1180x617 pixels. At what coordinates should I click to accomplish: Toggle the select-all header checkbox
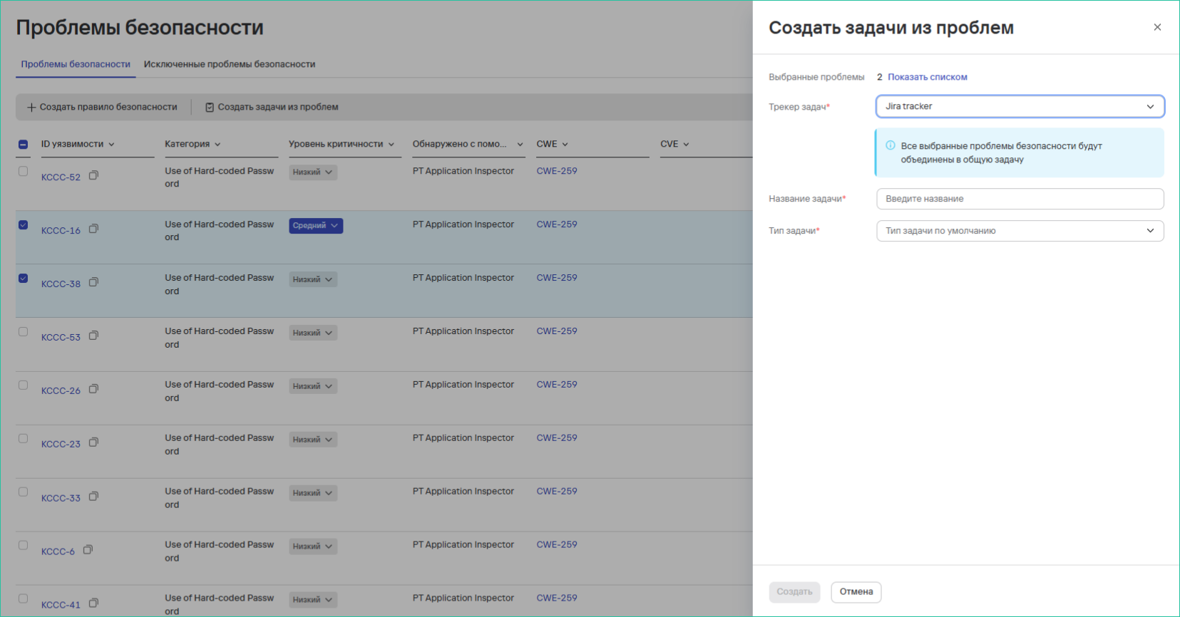[x=24, y=144]
